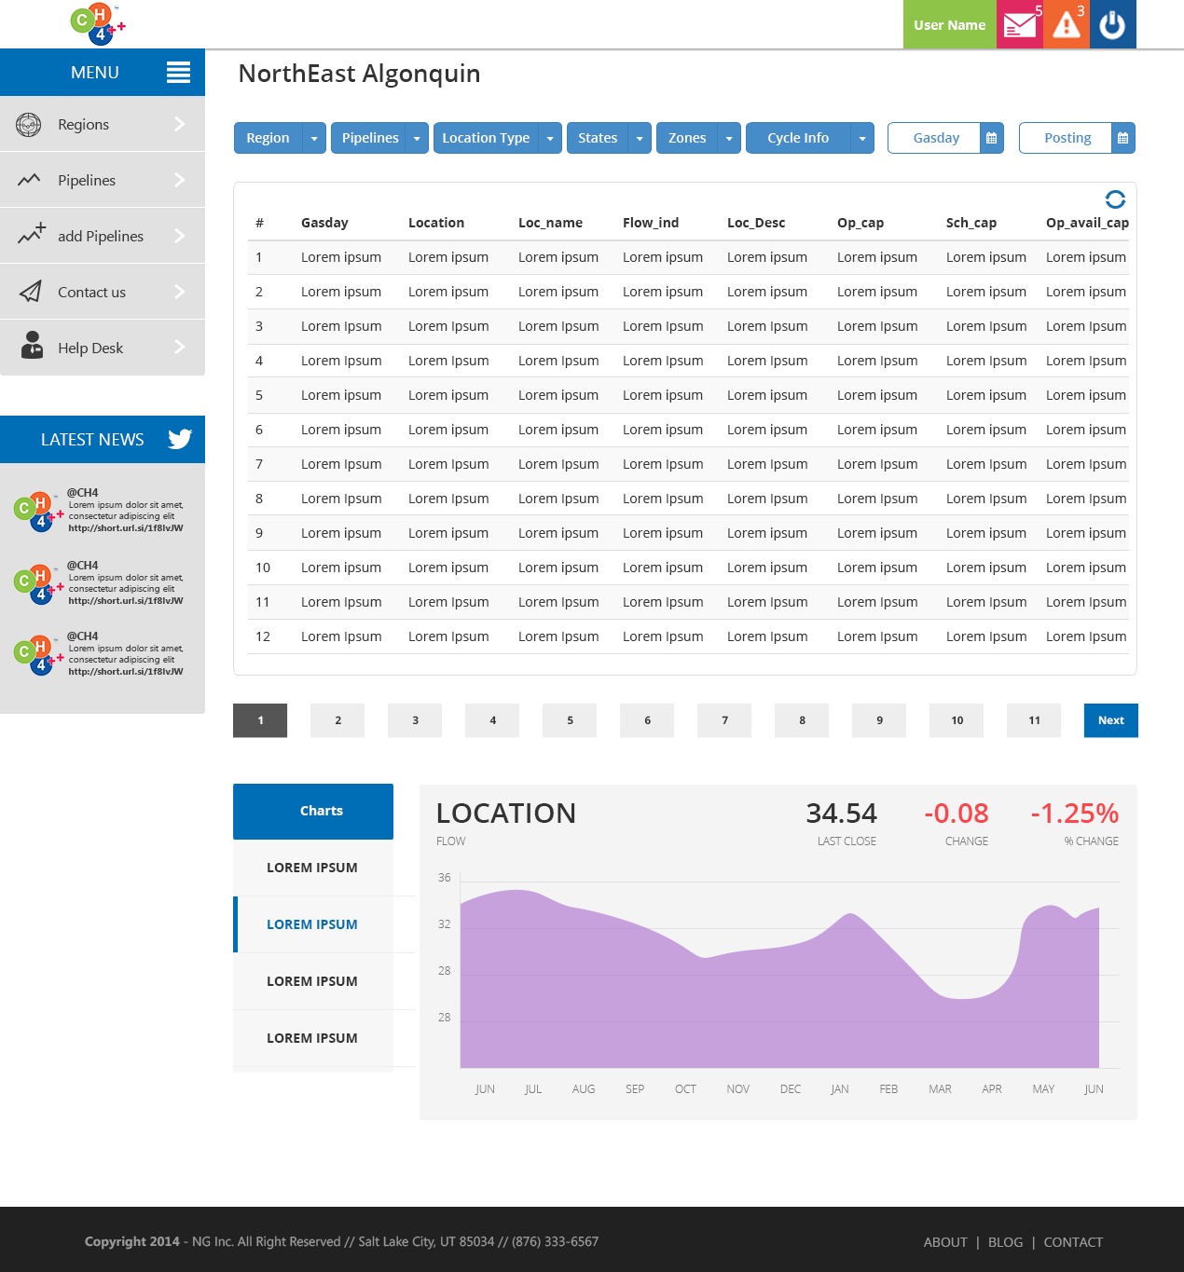The height and width of the screenshot is (1272, 1184).
Task: Jump to page 5
Action: (x=570, y=720)
